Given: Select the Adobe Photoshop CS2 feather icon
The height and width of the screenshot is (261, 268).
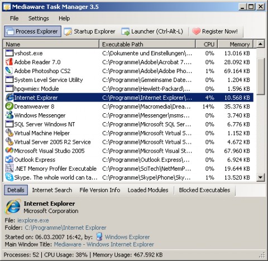Looking at the screenshot, I should [x=9, y=71].
